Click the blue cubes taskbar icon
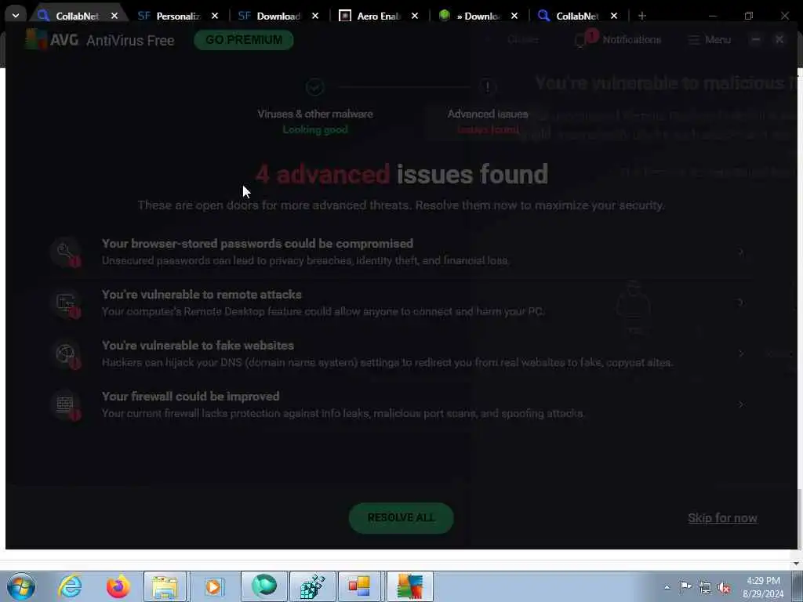Image resolution: width=803 pixels, height=602 pixels. coord(312,586)
